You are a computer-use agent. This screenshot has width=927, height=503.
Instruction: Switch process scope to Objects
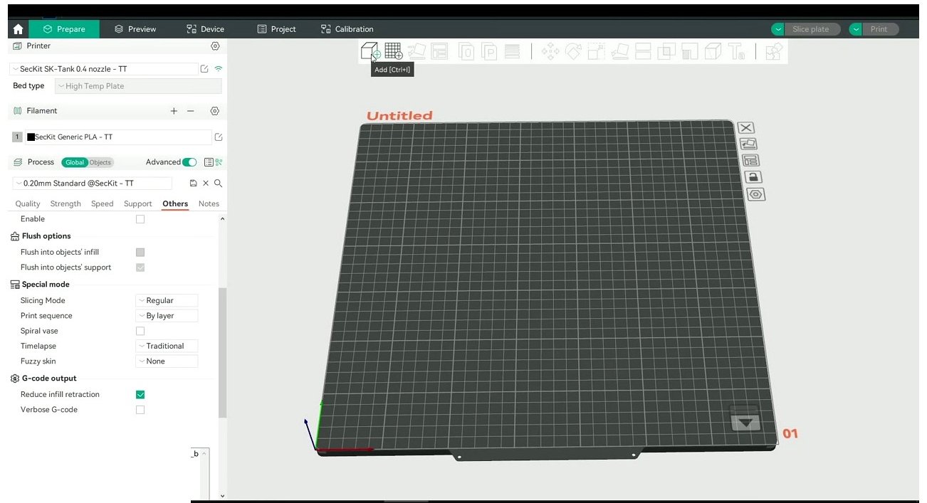pos(100,162)
